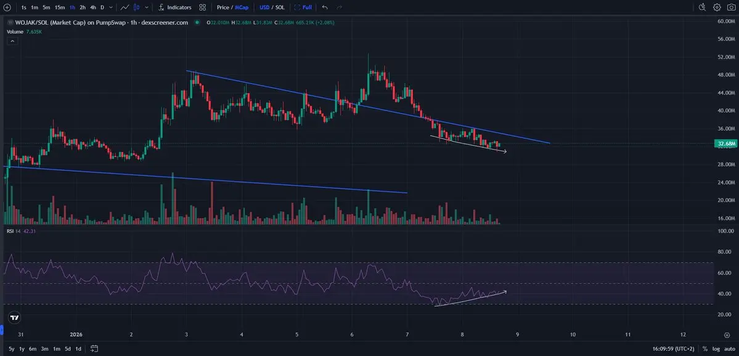Click the current price label 32.68M
The image size is (739, 356).
725,143
